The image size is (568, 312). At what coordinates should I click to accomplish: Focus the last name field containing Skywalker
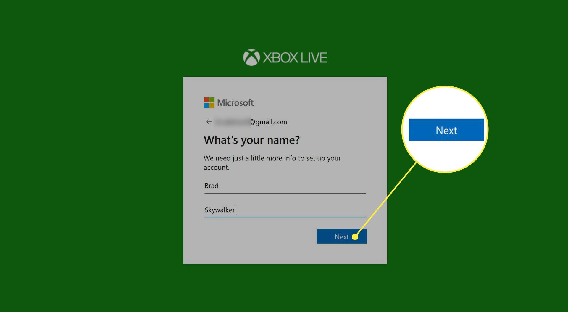pos(285,210)
